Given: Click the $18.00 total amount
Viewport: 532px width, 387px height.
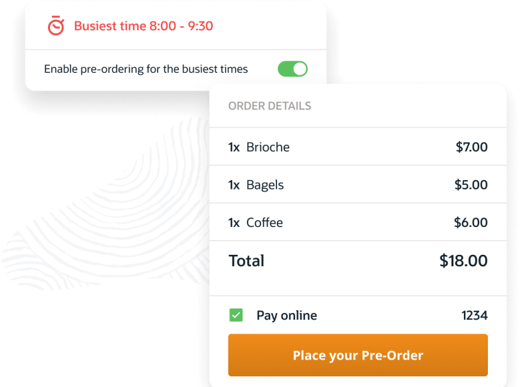Looking at the screenshot, I should (x=463, y=261).
